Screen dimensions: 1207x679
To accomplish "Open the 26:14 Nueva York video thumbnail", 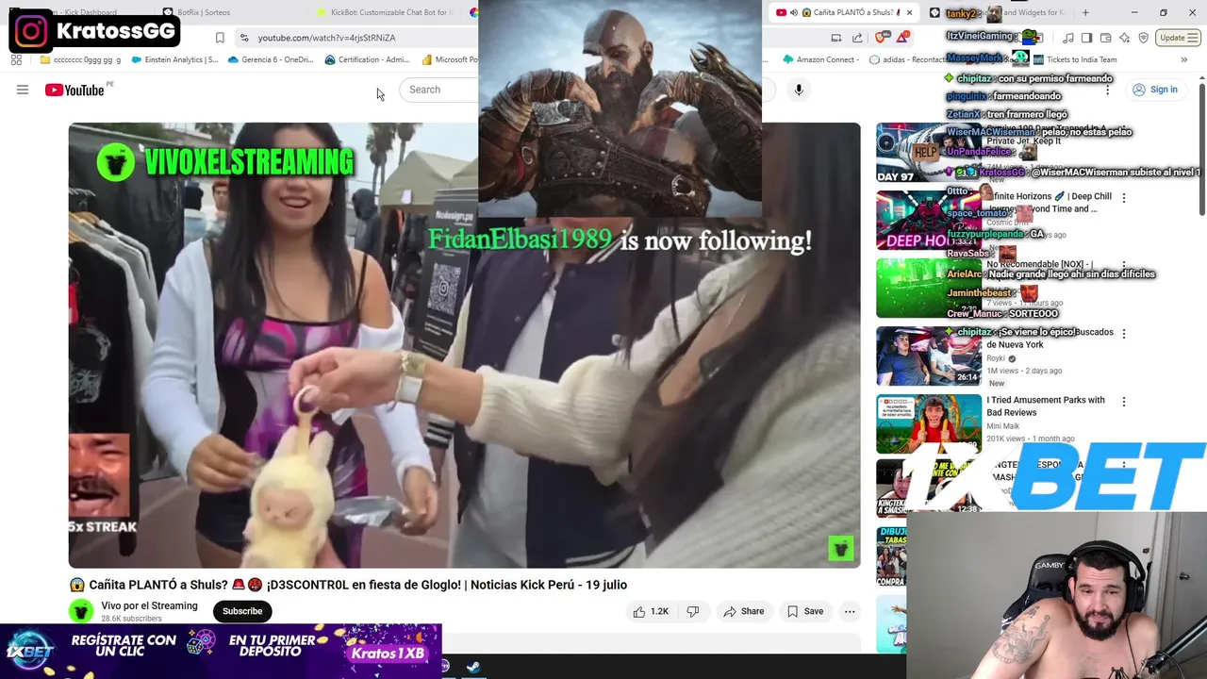I will [x=929, y=356].
